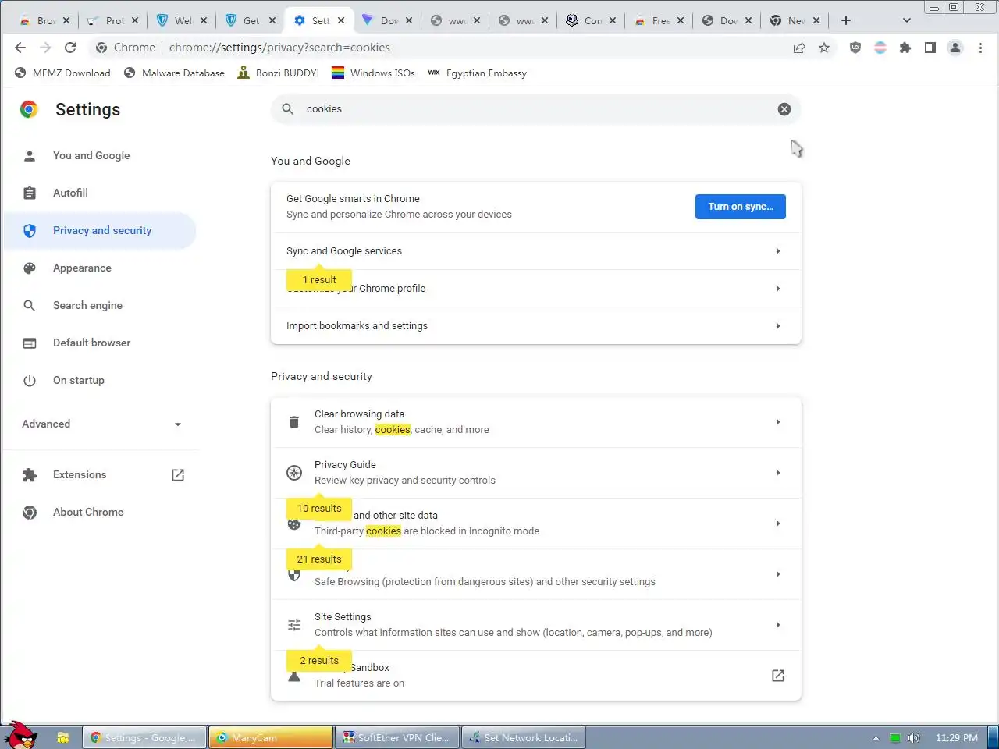Switch to SoftEther VPN Client in taskbar
The height and width of the screenshot is (749, 999).
(397, 738)
